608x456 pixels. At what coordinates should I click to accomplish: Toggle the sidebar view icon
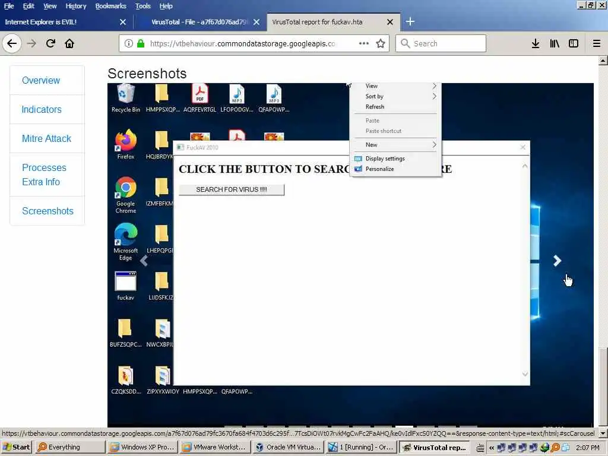574,43
